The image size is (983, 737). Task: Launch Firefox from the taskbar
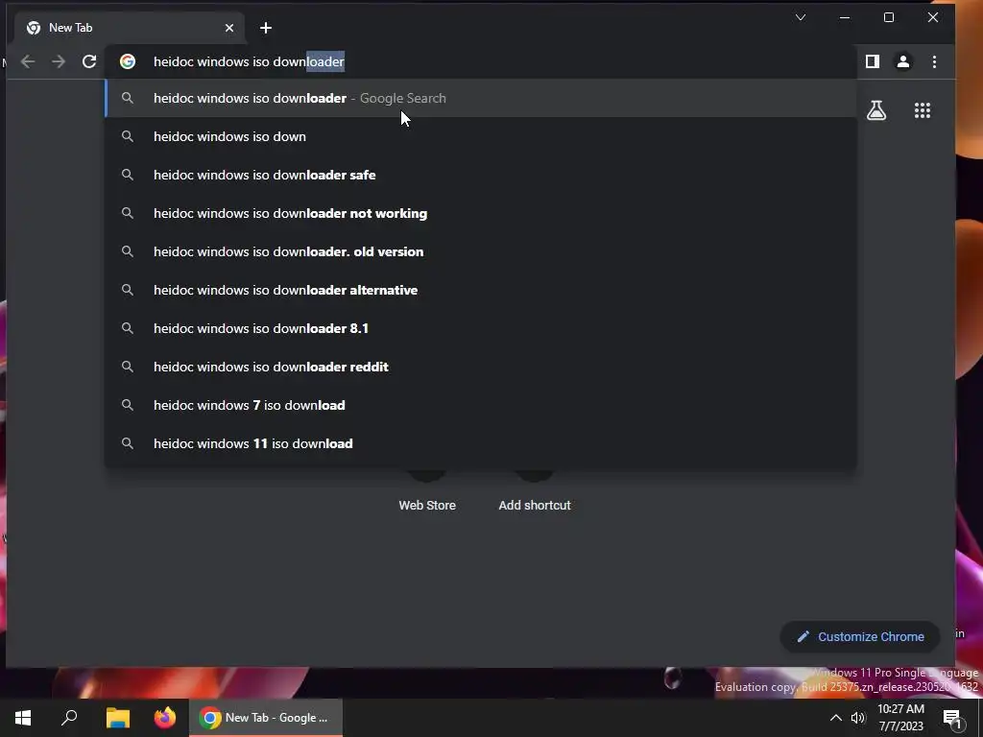(x=165, y=718)
